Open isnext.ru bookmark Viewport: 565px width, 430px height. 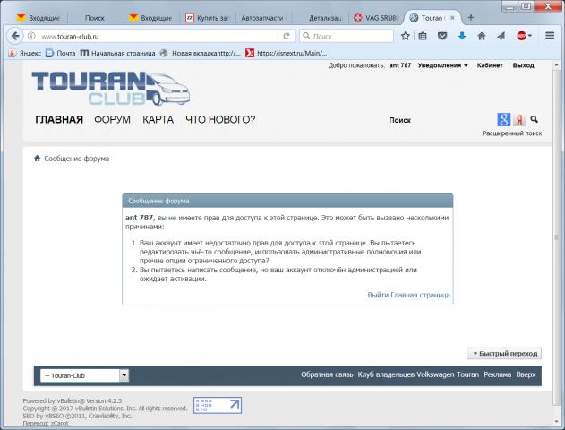[287, 54]
